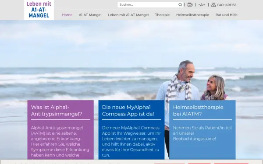Viewport: 263px width, 164px height.
Task: Open the Heimselbsttherapie menu item
Action: pyautogui.click(x=192, y=15)
